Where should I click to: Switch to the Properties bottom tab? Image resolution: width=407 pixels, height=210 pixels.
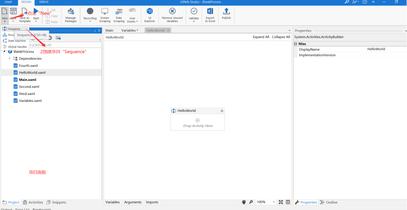click(306, 202)
